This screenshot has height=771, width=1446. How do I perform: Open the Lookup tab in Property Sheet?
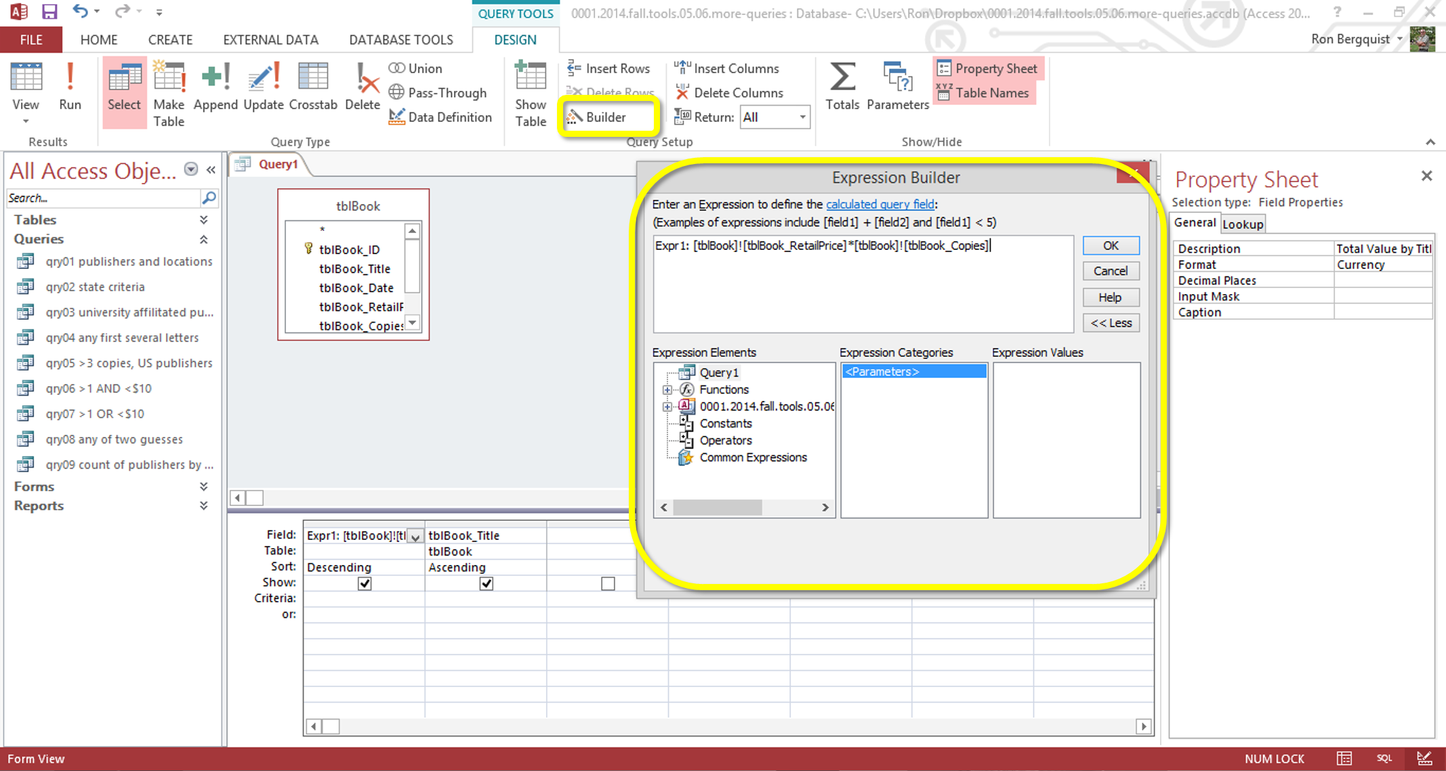point(1243,224)
